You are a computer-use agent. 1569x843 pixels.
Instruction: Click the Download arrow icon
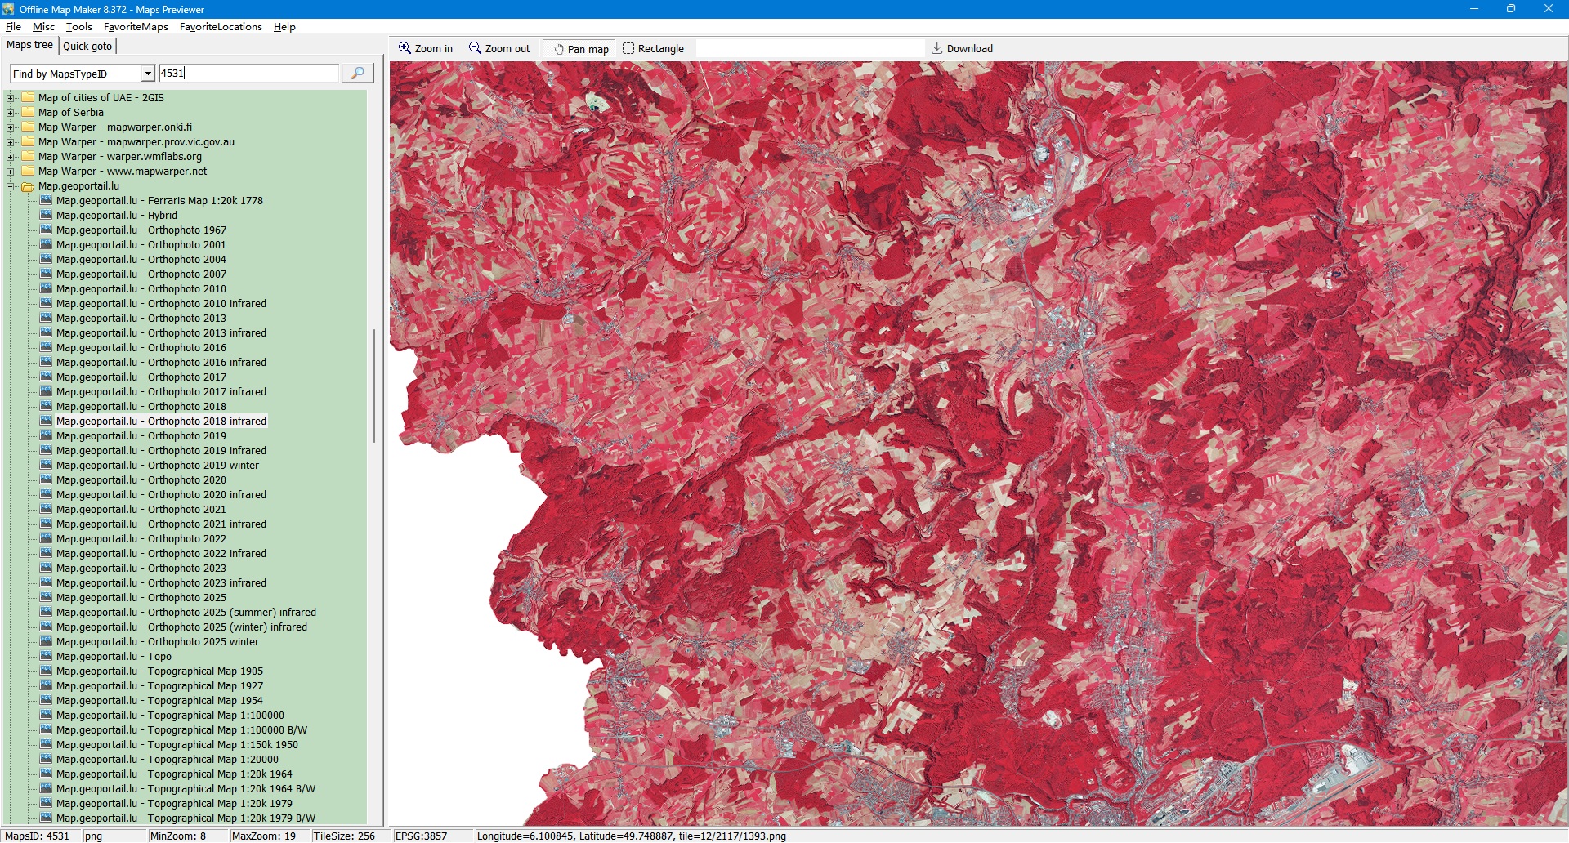[937, 48]
